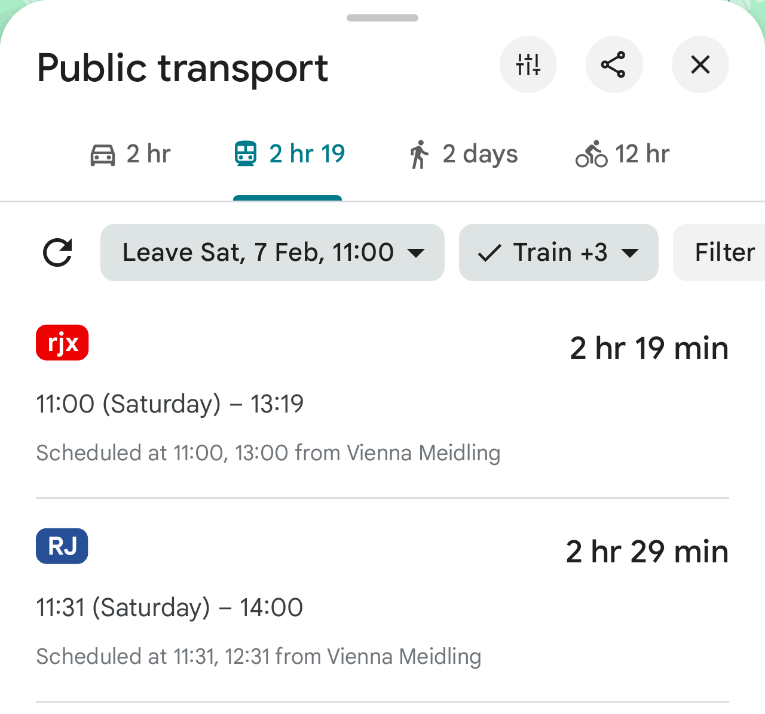Image resolution: width=765 pixels, height=714 pixels.
Task: Open the Filter options
Action: [724, 252]
